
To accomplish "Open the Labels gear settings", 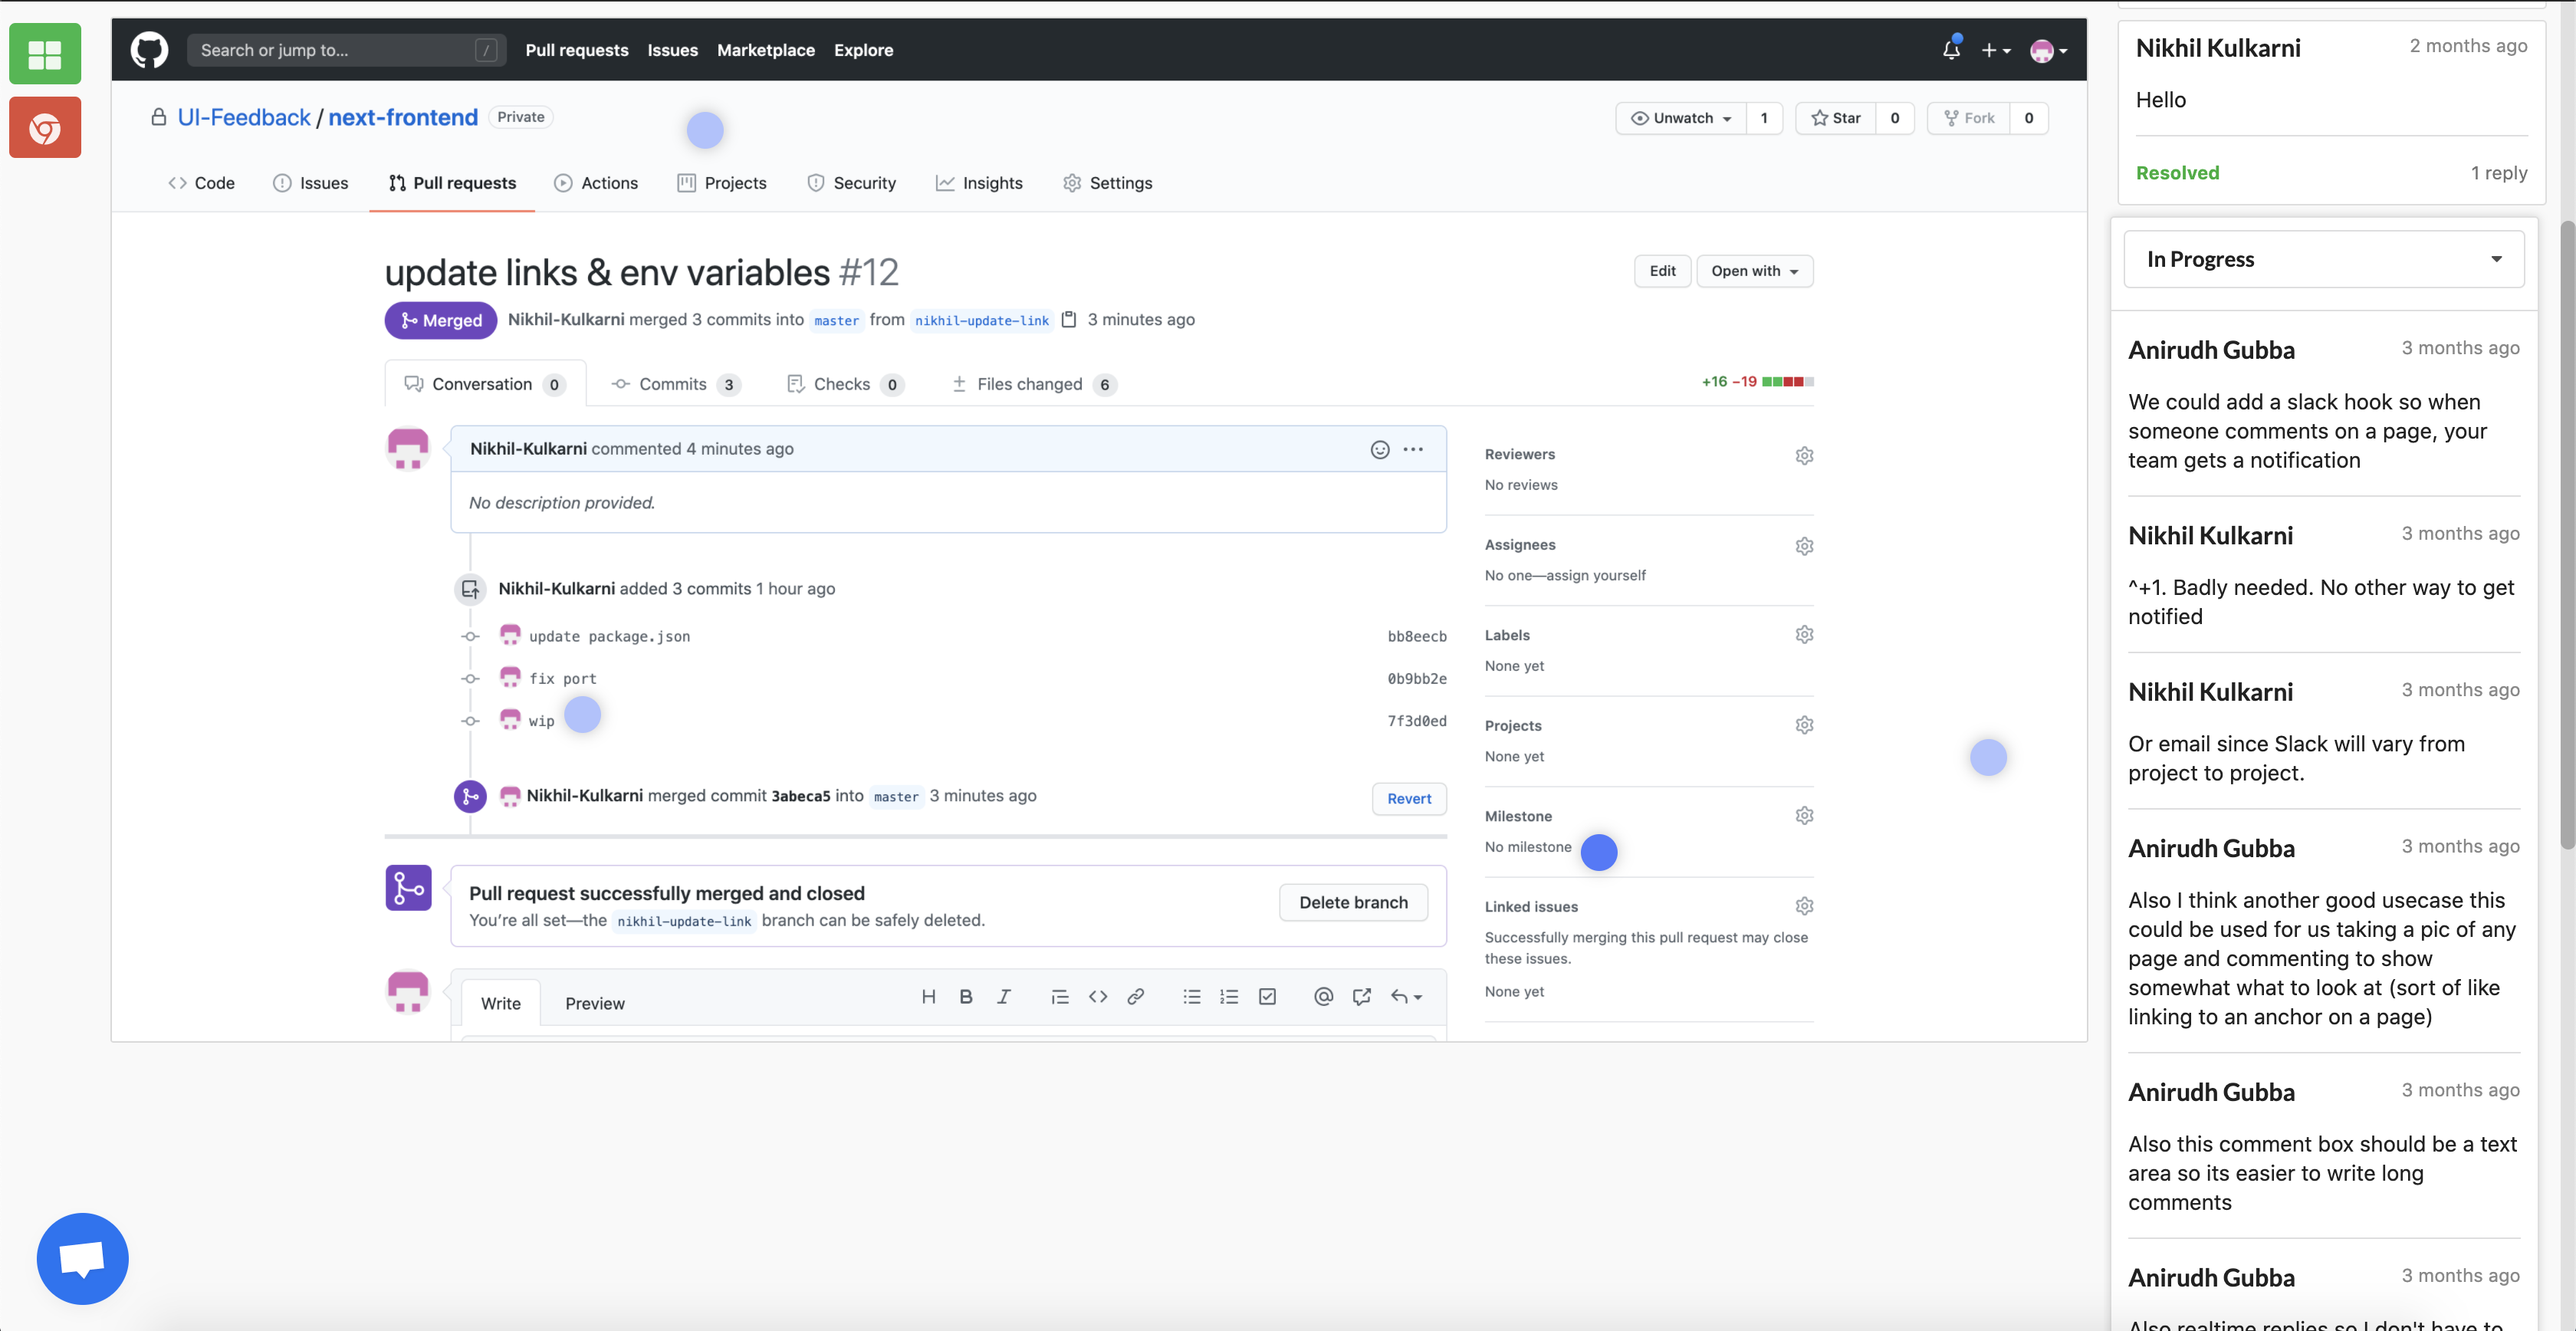I will [x=1804, y=635].
